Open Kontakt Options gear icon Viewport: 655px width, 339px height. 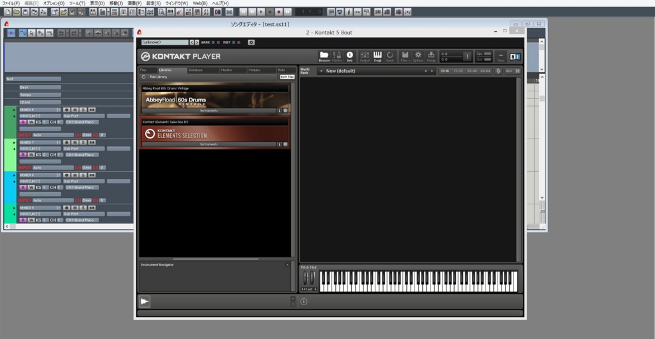point(418,56)
